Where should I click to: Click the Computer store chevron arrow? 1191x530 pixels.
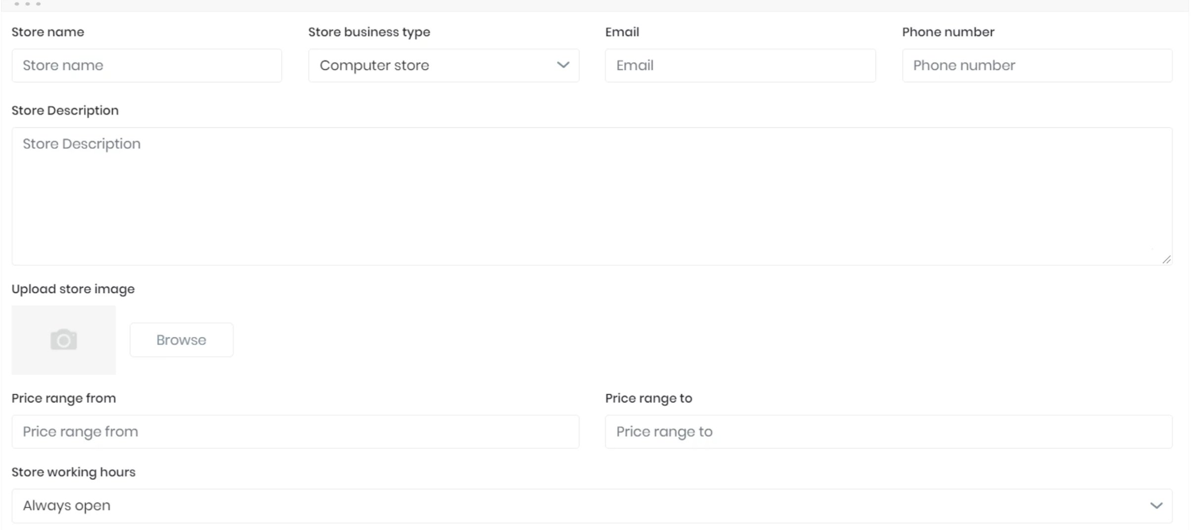563,65
